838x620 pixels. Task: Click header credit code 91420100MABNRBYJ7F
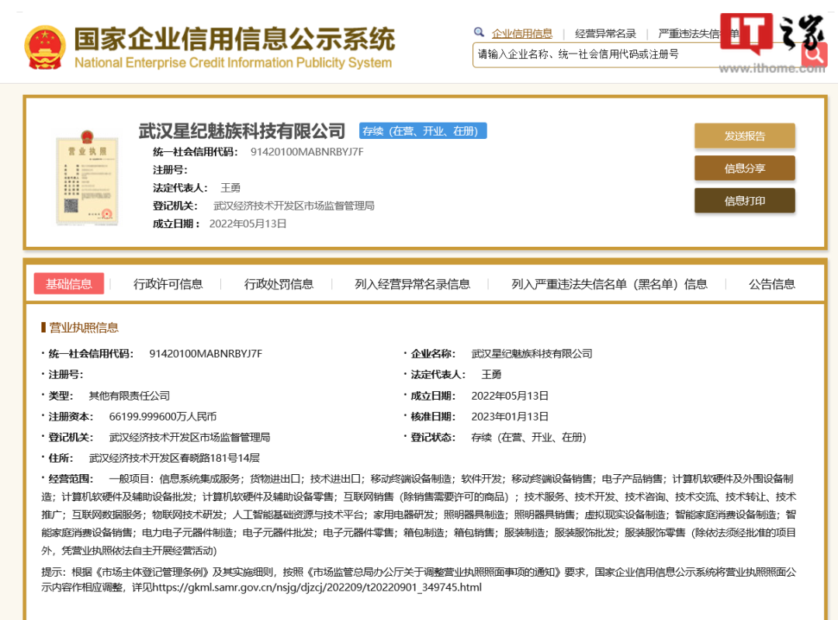click(x=306, y=152)
